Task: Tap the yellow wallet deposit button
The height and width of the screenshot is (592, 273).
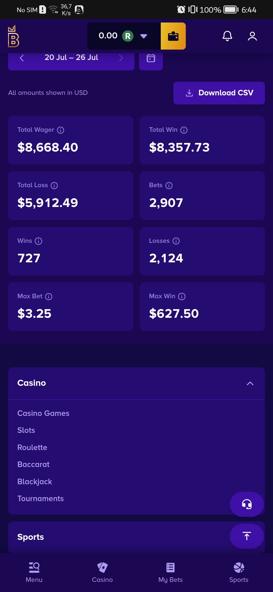Action: coord(173,36)
